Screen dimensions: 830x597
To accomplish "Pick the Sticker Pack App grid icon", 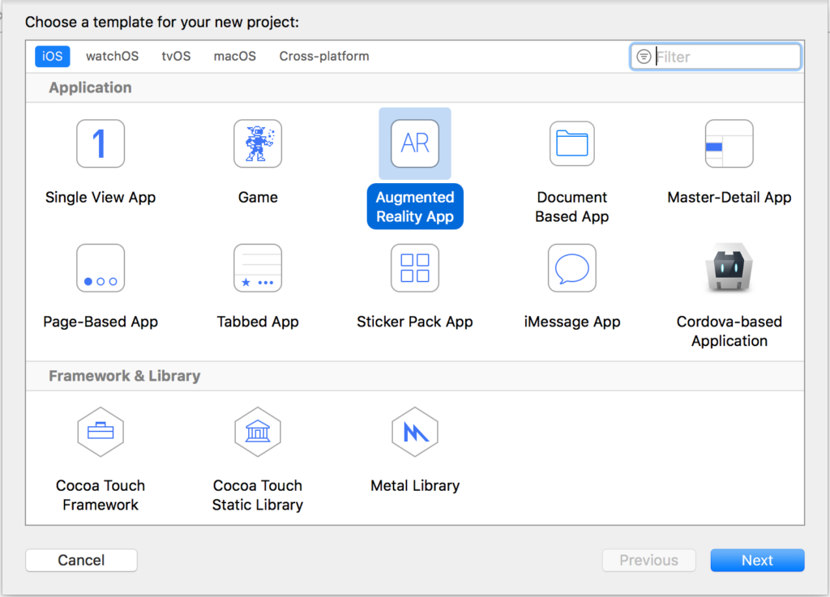I will (x=415, y=268).
